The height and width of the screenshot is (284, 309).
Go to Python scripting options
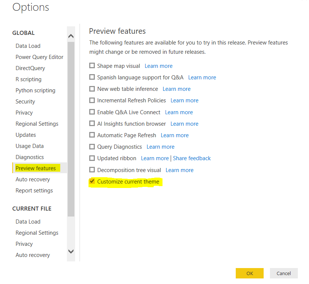click(35, 90)
